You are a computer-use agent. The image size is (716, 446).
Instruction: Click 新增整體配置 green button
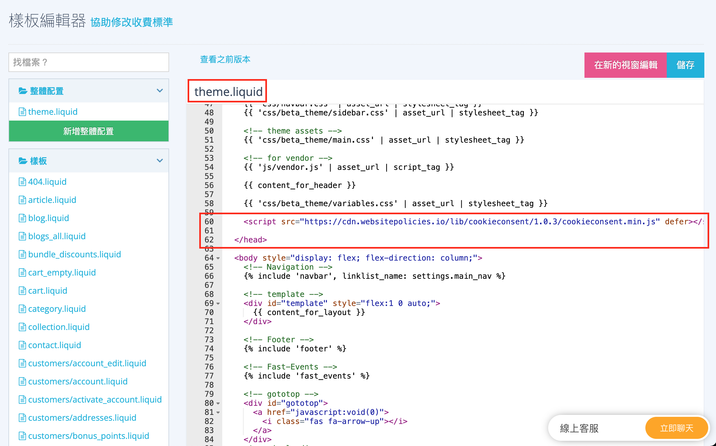89,131
